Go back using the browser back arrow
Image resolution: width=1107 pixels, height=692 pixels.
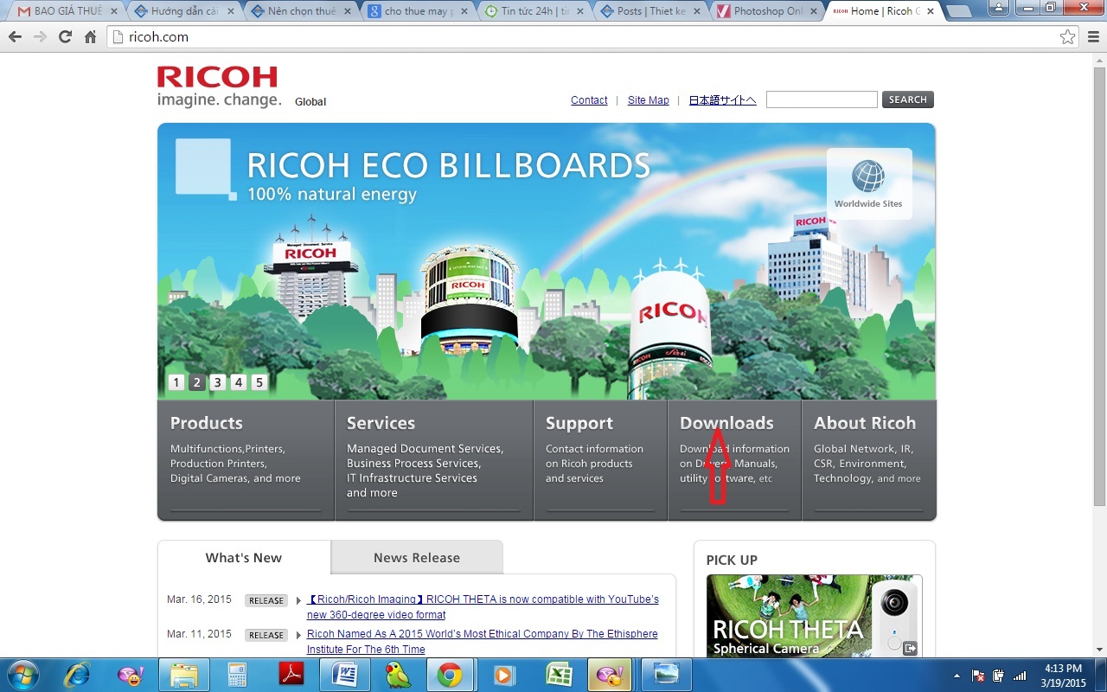(x=15, y=37)
